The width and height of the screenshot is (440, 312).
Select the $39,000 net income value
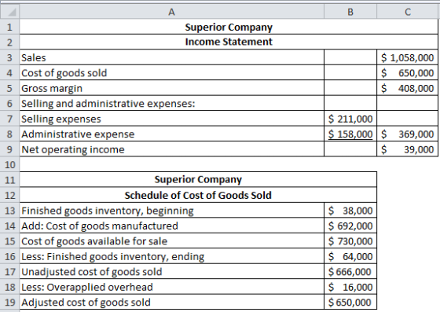[x=407, y=149]
